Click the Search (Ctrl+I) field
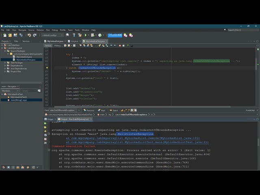This screenshot has height=195, width=260. click(x=243, y=30)
